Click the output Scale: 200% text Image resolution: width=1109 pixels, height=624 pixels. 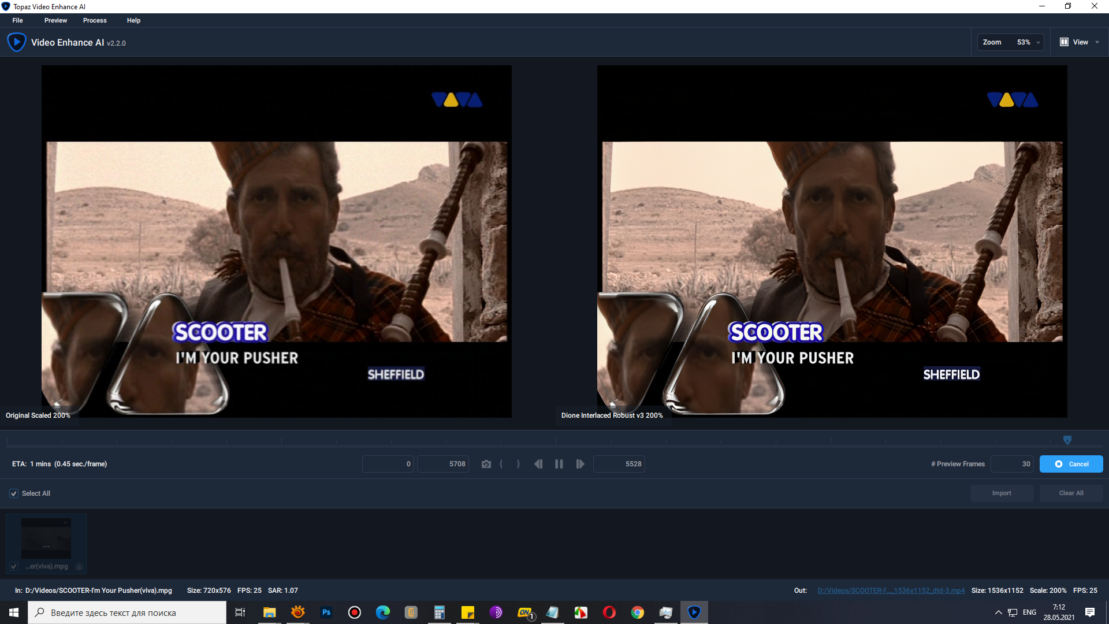click(1048, 590)
